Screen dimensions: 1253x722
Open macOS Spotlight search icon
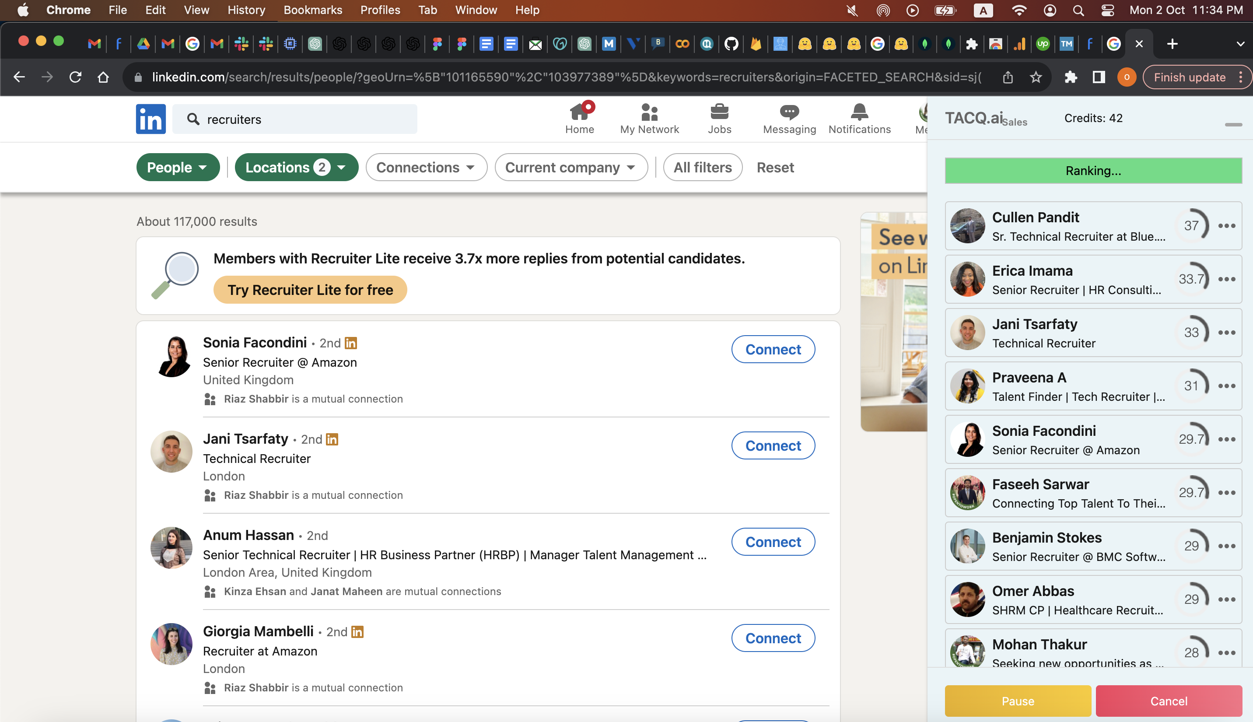pos(1078,11)
